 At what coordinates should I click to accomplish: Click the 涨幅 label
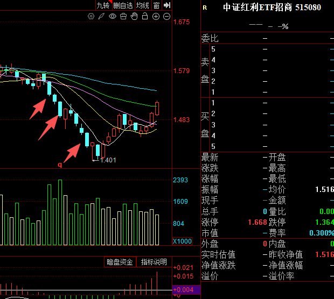(x=210, y=179)
